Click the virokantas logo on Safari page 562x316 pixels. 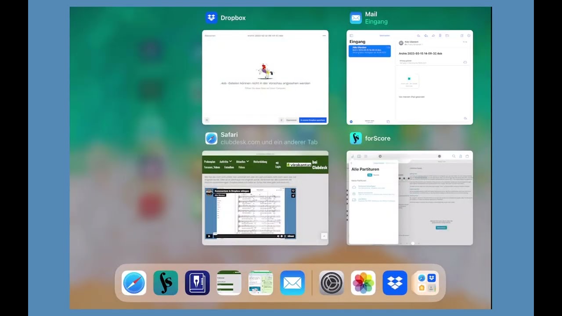point(299,165)
